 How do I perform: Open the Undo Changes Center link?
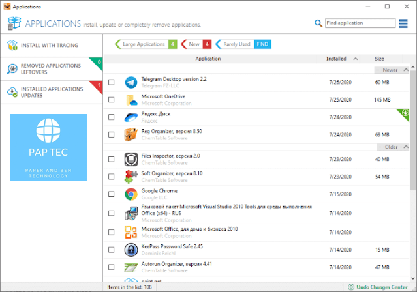point(382,287)
